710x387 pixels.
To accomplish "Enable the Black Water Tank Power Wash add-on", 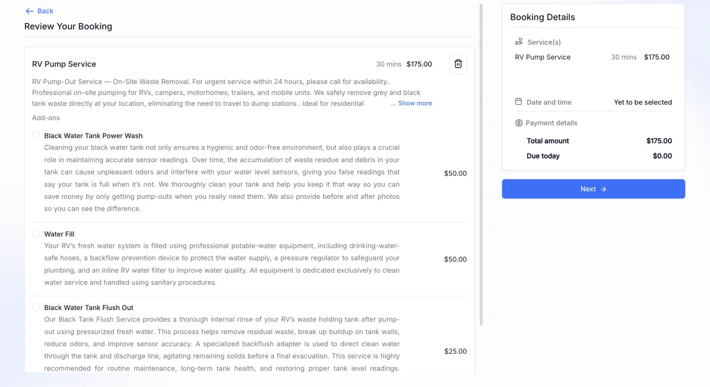I will [x=36, y=136].
